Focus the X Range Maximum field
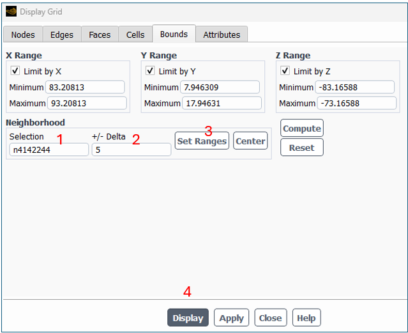Screen dimensions: 408x333 [x=87, y=103]
